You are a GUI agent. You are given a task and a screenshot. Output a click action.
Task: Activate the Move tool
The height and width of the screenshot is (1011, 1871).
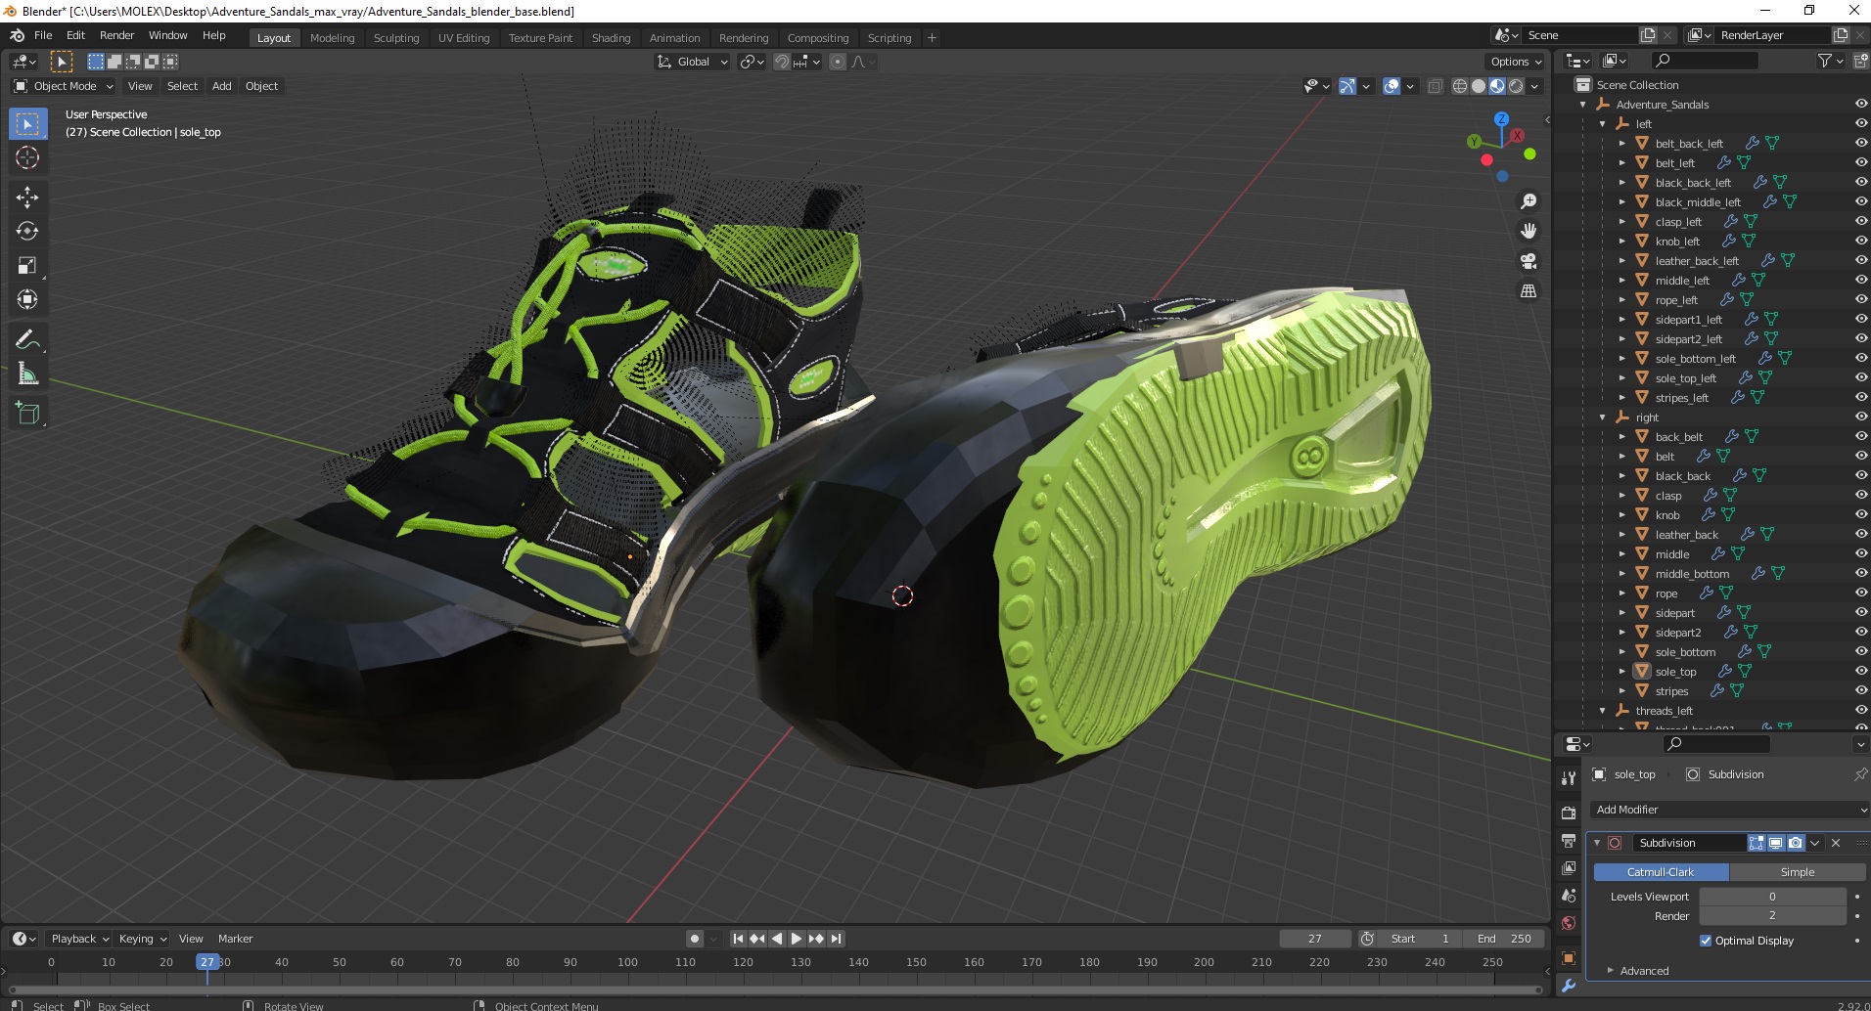coord(27,198)
